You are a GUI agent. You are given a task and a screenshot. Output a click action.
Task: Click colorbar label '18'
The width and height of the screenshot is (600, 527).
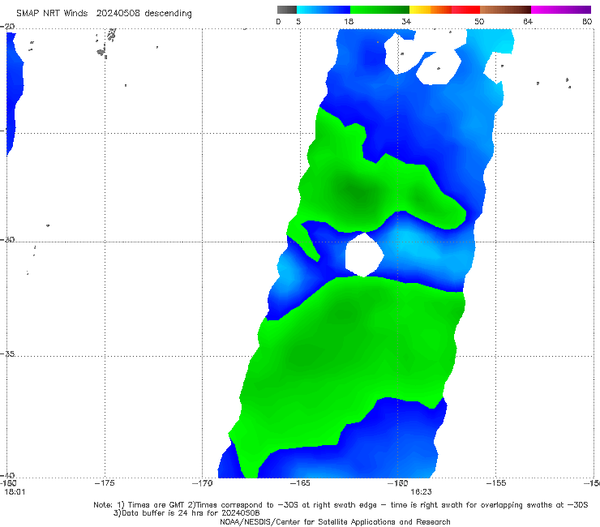349,21
